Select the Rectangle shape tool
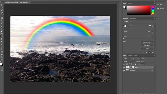 [2, 52]
